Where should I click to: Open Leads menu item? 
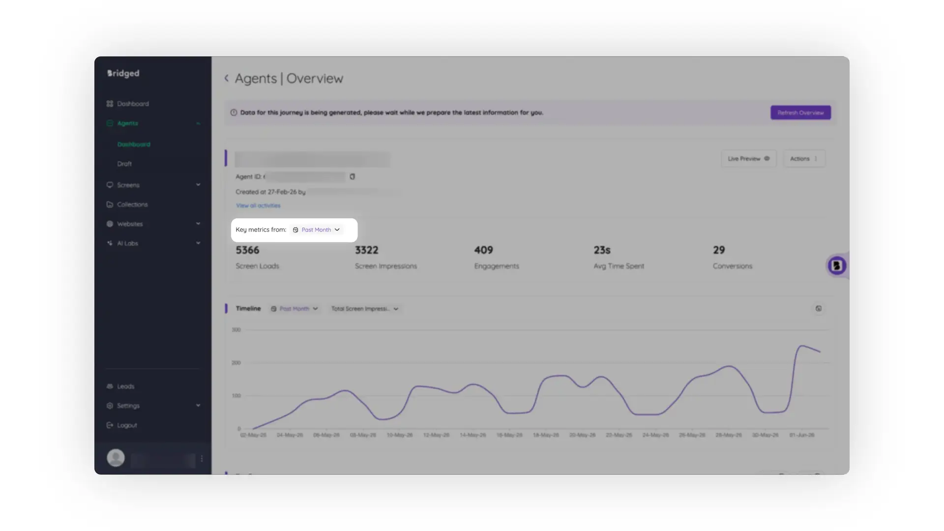[x=125, y=386]
